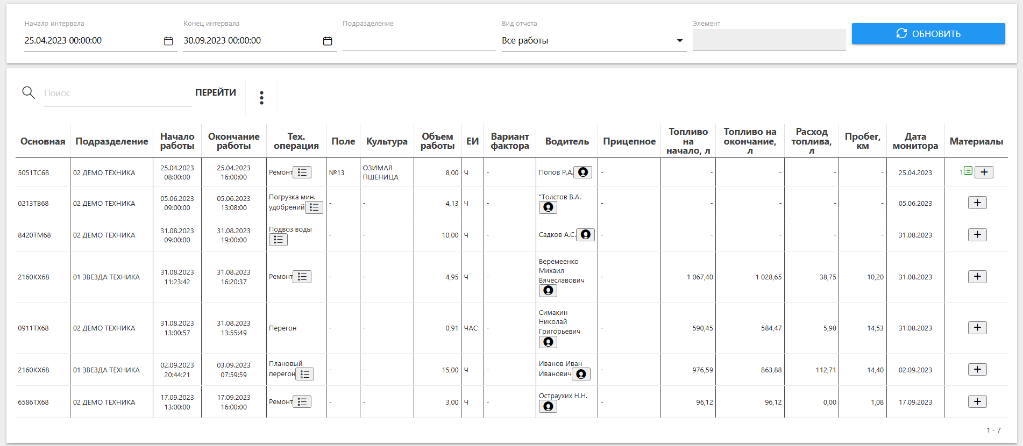The width and height of the screenshot is (1023, 446).
Task: Click the Элемент input field
Action: [769, 40]
